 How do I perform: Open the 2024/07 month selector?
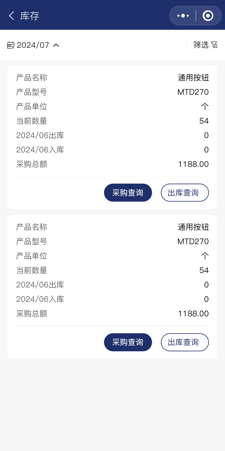coord(33,45)
